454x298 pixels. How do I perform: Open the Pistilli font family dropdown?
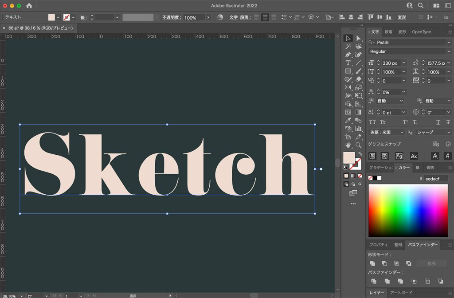tap(449, 42)
